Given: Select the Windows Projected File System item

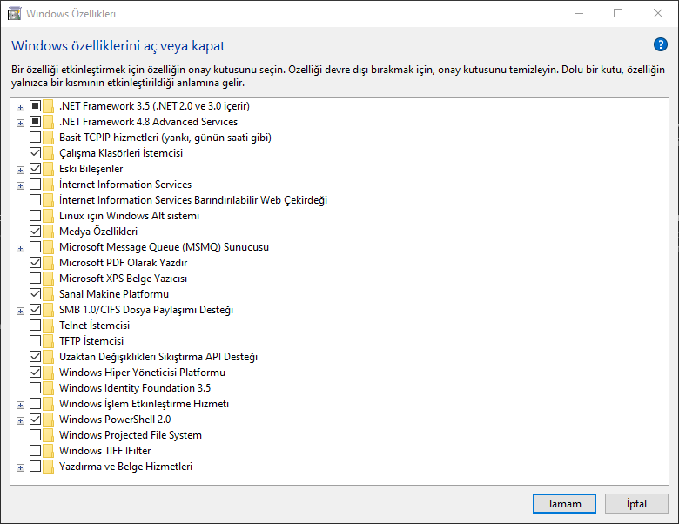Looking at the screenshot, I should coord(130,435).
